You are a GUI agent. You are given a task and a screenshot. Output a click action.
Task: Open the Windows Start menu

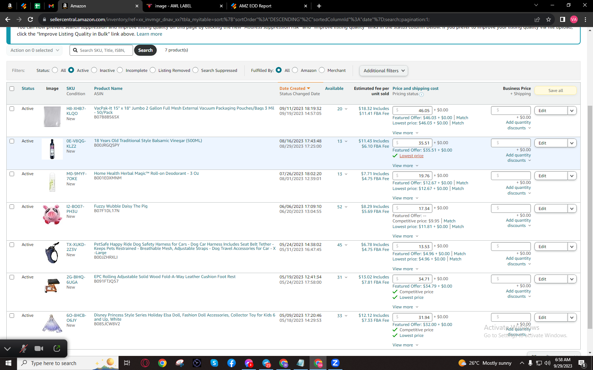coord(8,363)
